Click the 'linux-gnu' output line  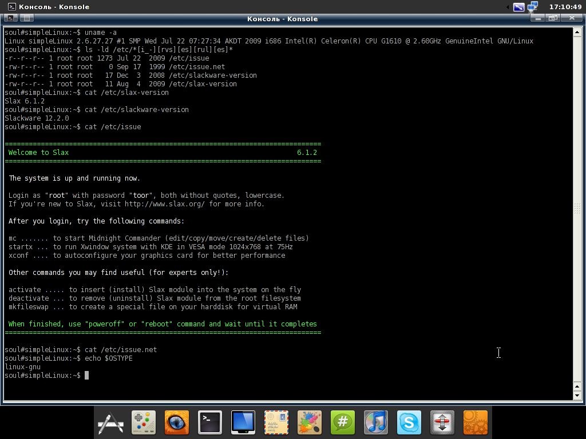(22, 366)
